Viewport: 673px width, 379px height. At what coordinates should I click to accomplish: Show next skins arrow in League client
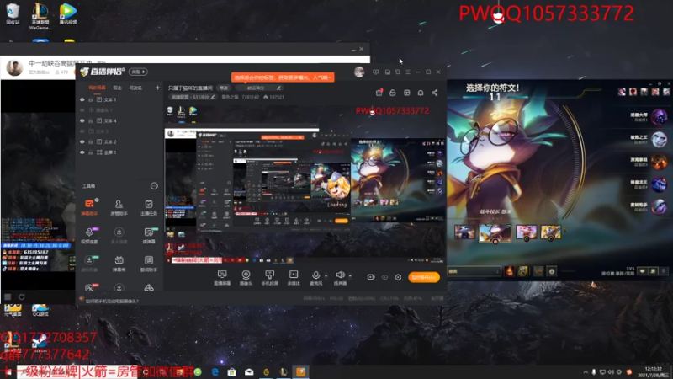point(564,232)
